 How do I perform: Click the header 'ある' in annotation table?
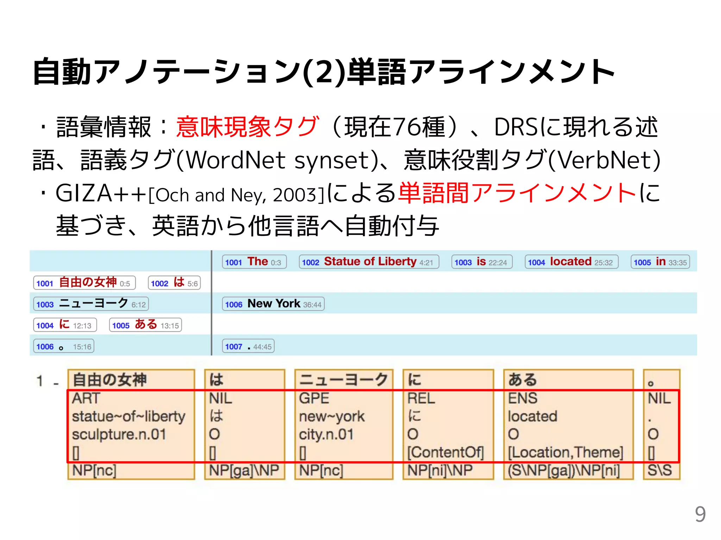tap(522, 380)
